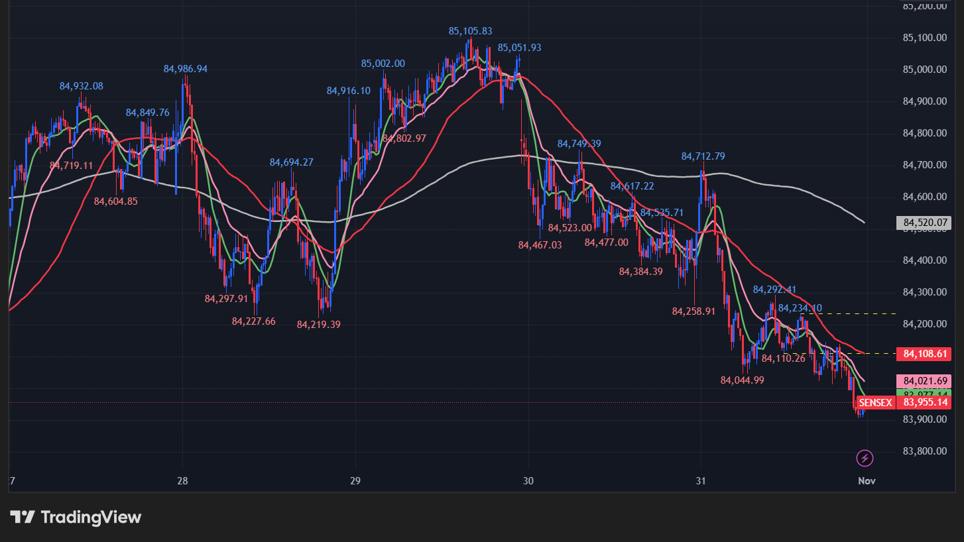Select the red 84,108.61 axis label
The height and width of the screenshot is (542, 964).
924,354
